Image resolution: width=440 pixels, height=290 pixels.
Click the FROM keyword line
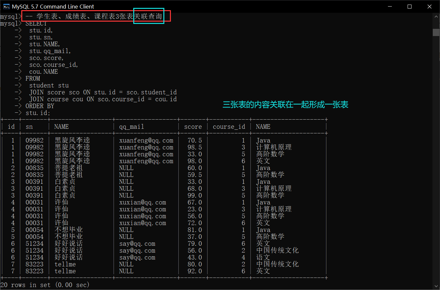point(33,79)
